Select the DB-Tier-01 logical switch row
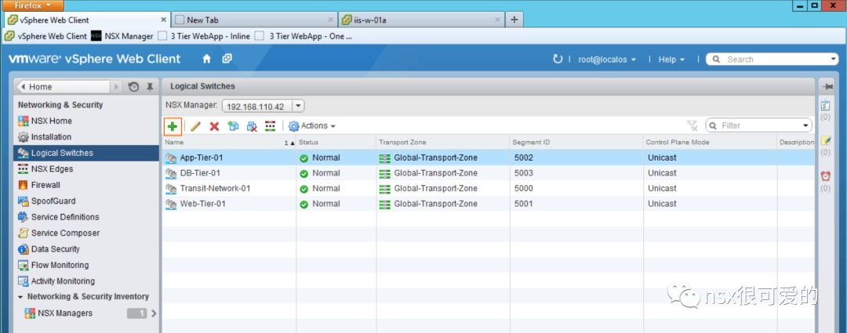Viewport: 847px width, 333px height. point(488,173)
